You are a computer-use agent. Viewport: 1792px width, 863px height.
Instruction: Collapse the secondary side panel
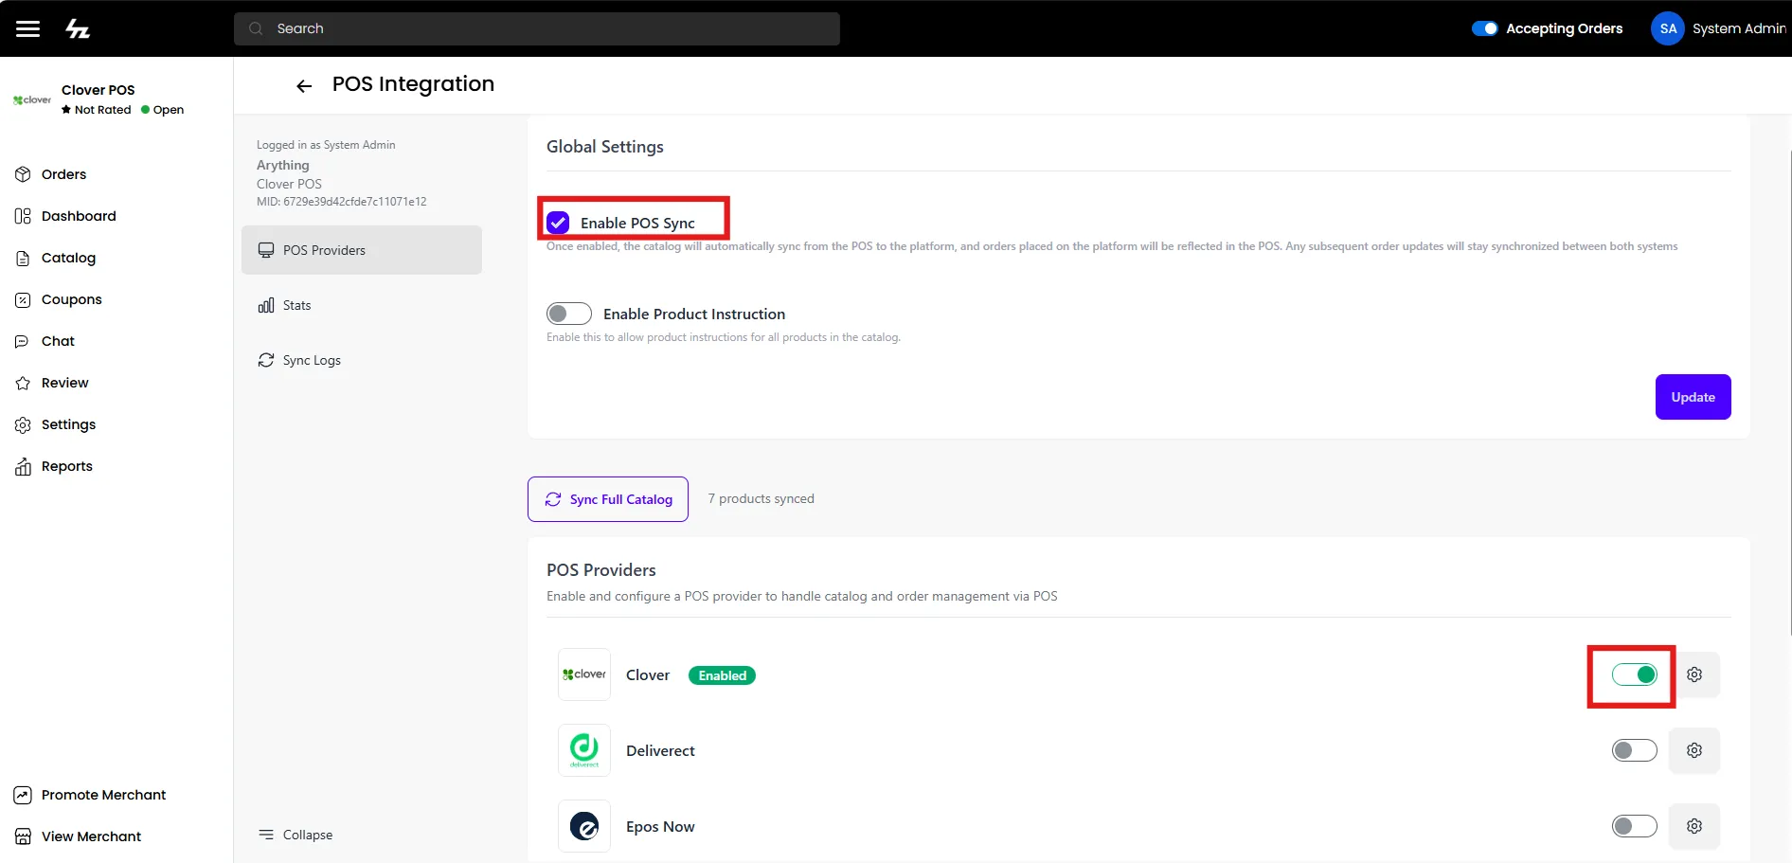[x=296, y=835]
